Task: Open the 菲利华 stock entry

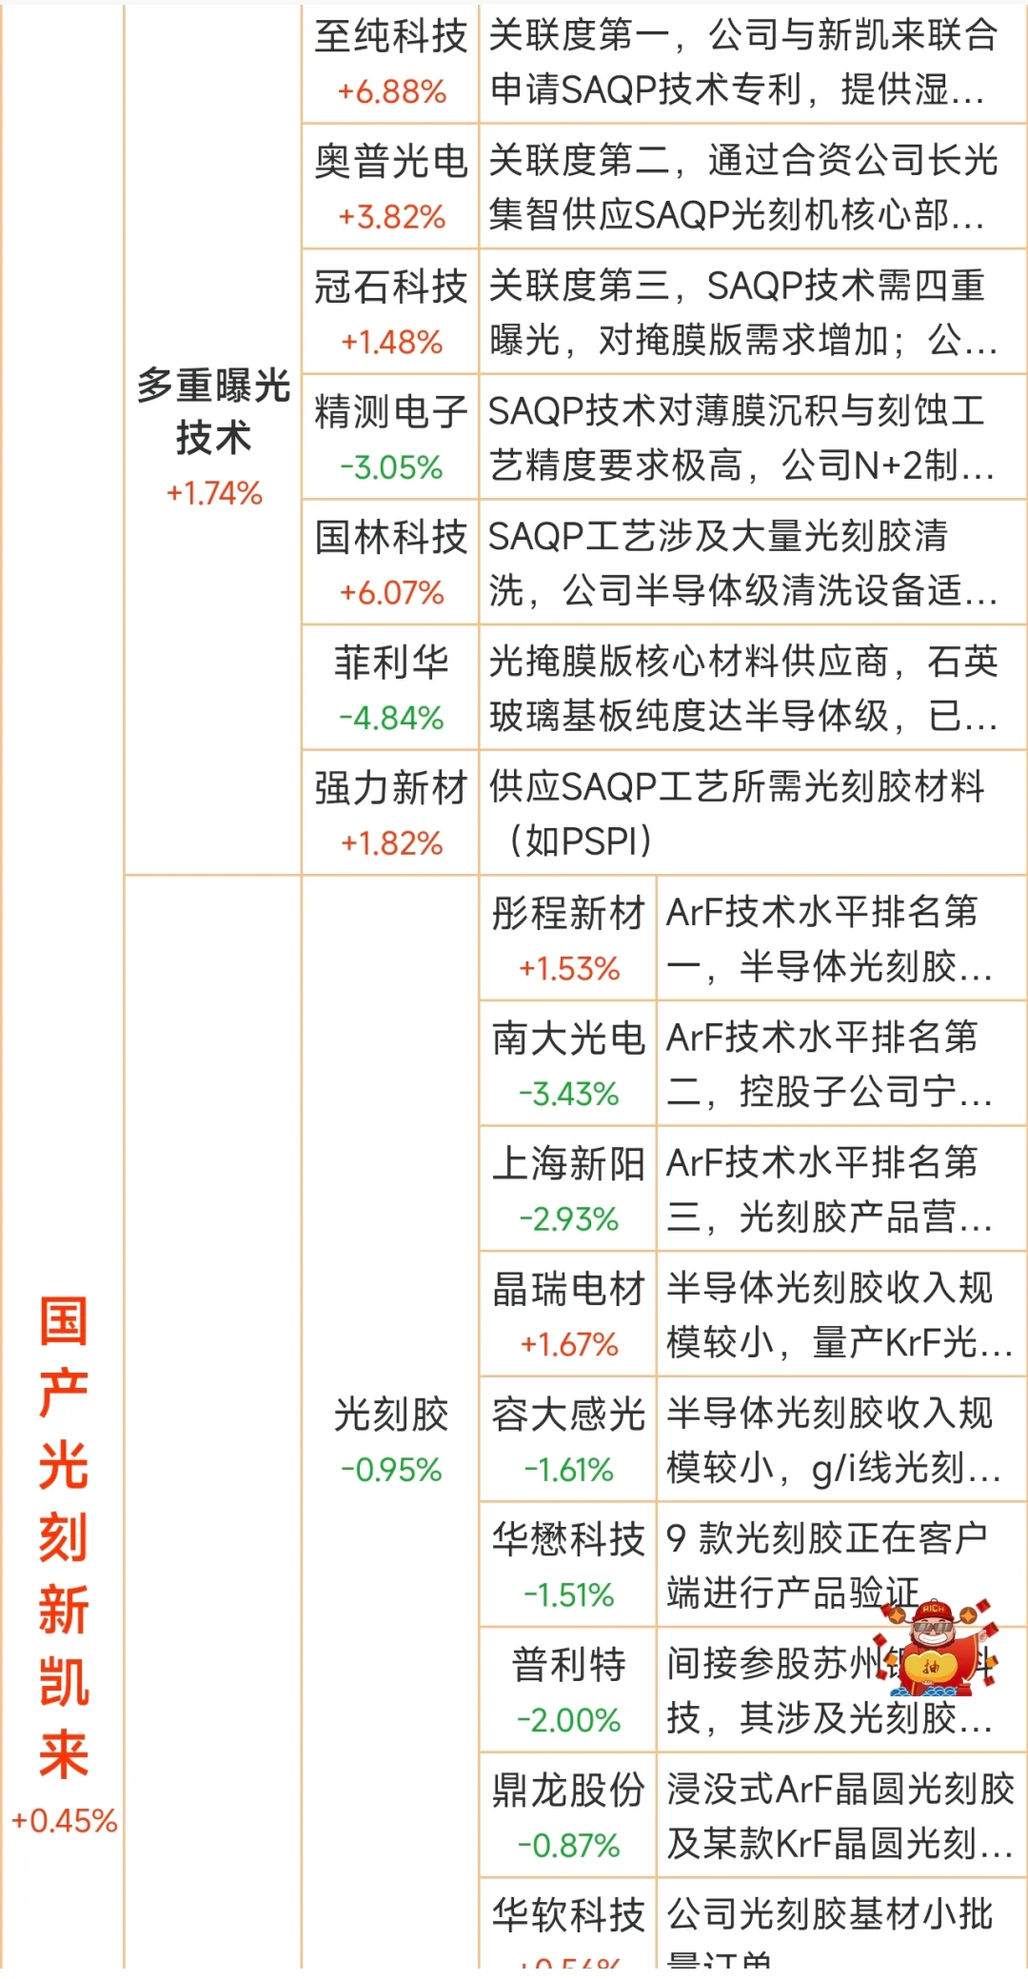Action: (x=391, y=687)
